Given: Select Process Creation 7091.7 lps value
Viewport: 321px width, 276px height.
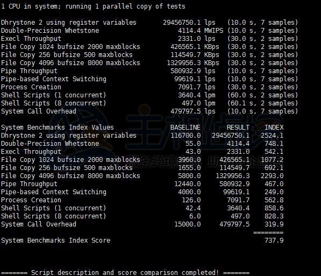Looking at the screenshot, I should 197,87.
